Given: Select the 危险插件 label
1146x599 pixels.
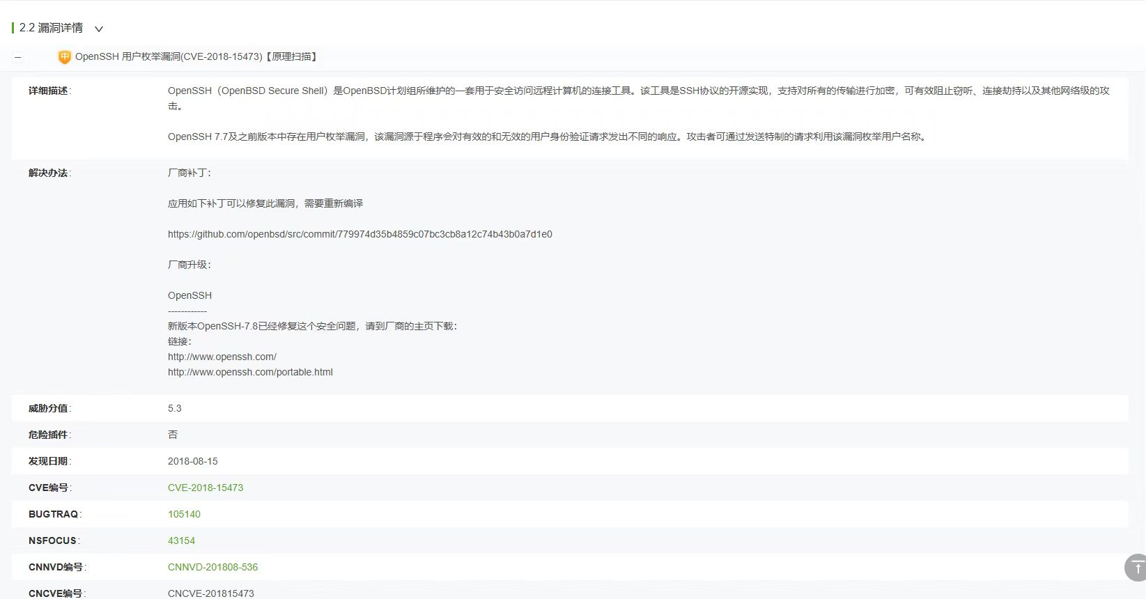Looking at the screenshot, I should click(x=49, y=435).
